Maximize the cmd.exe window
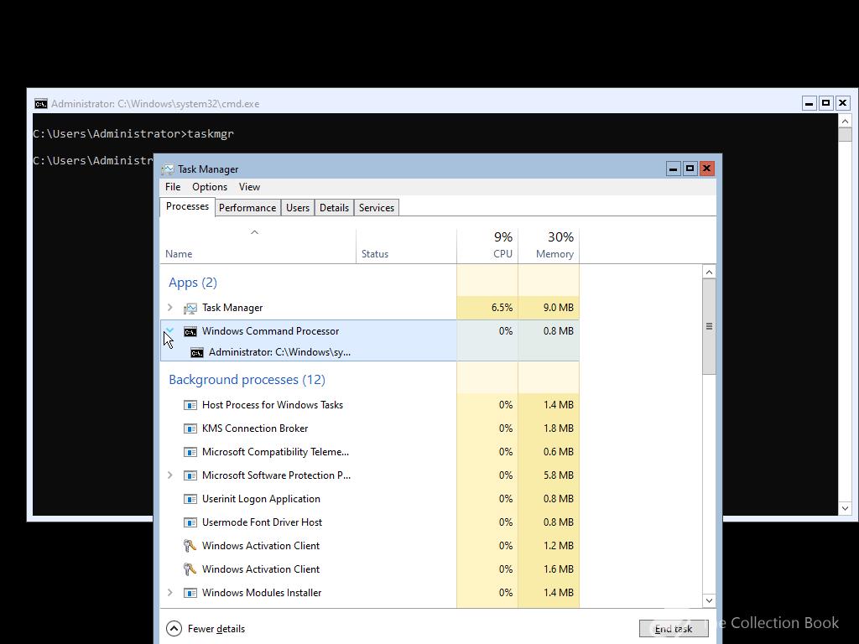The width and height of the screenshot is (859, 644). (825, 103)
